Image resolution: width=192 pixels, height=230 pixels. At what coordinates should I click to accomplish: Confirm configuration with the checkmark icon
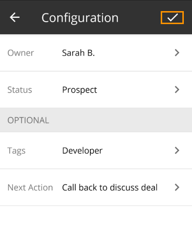tap(172, 17)
